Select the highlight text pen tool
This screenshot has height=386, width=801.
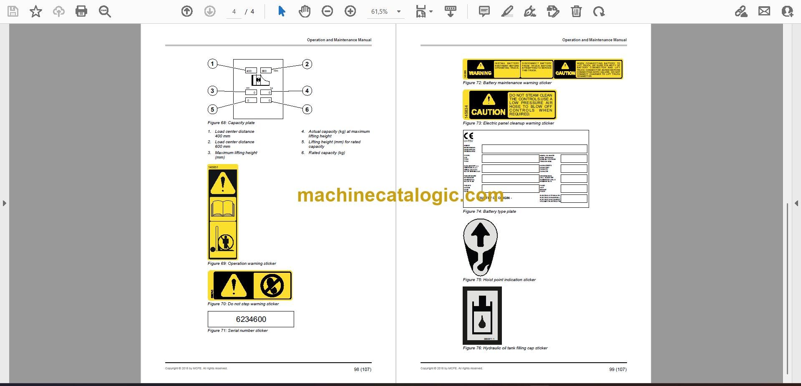click(x=507, y=12)
